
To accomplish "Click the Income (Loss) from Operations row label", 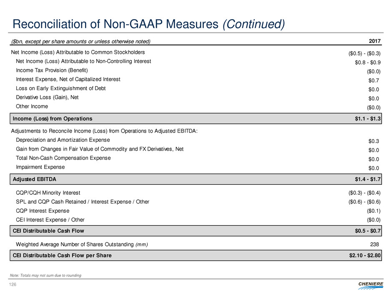I will [x=53, y=119].
